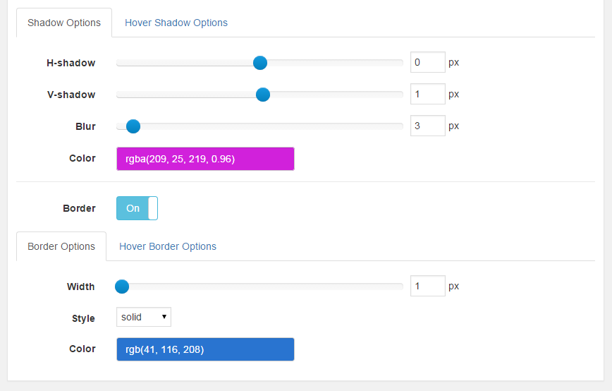Click the Blur pixel value field

coord(428,126)
